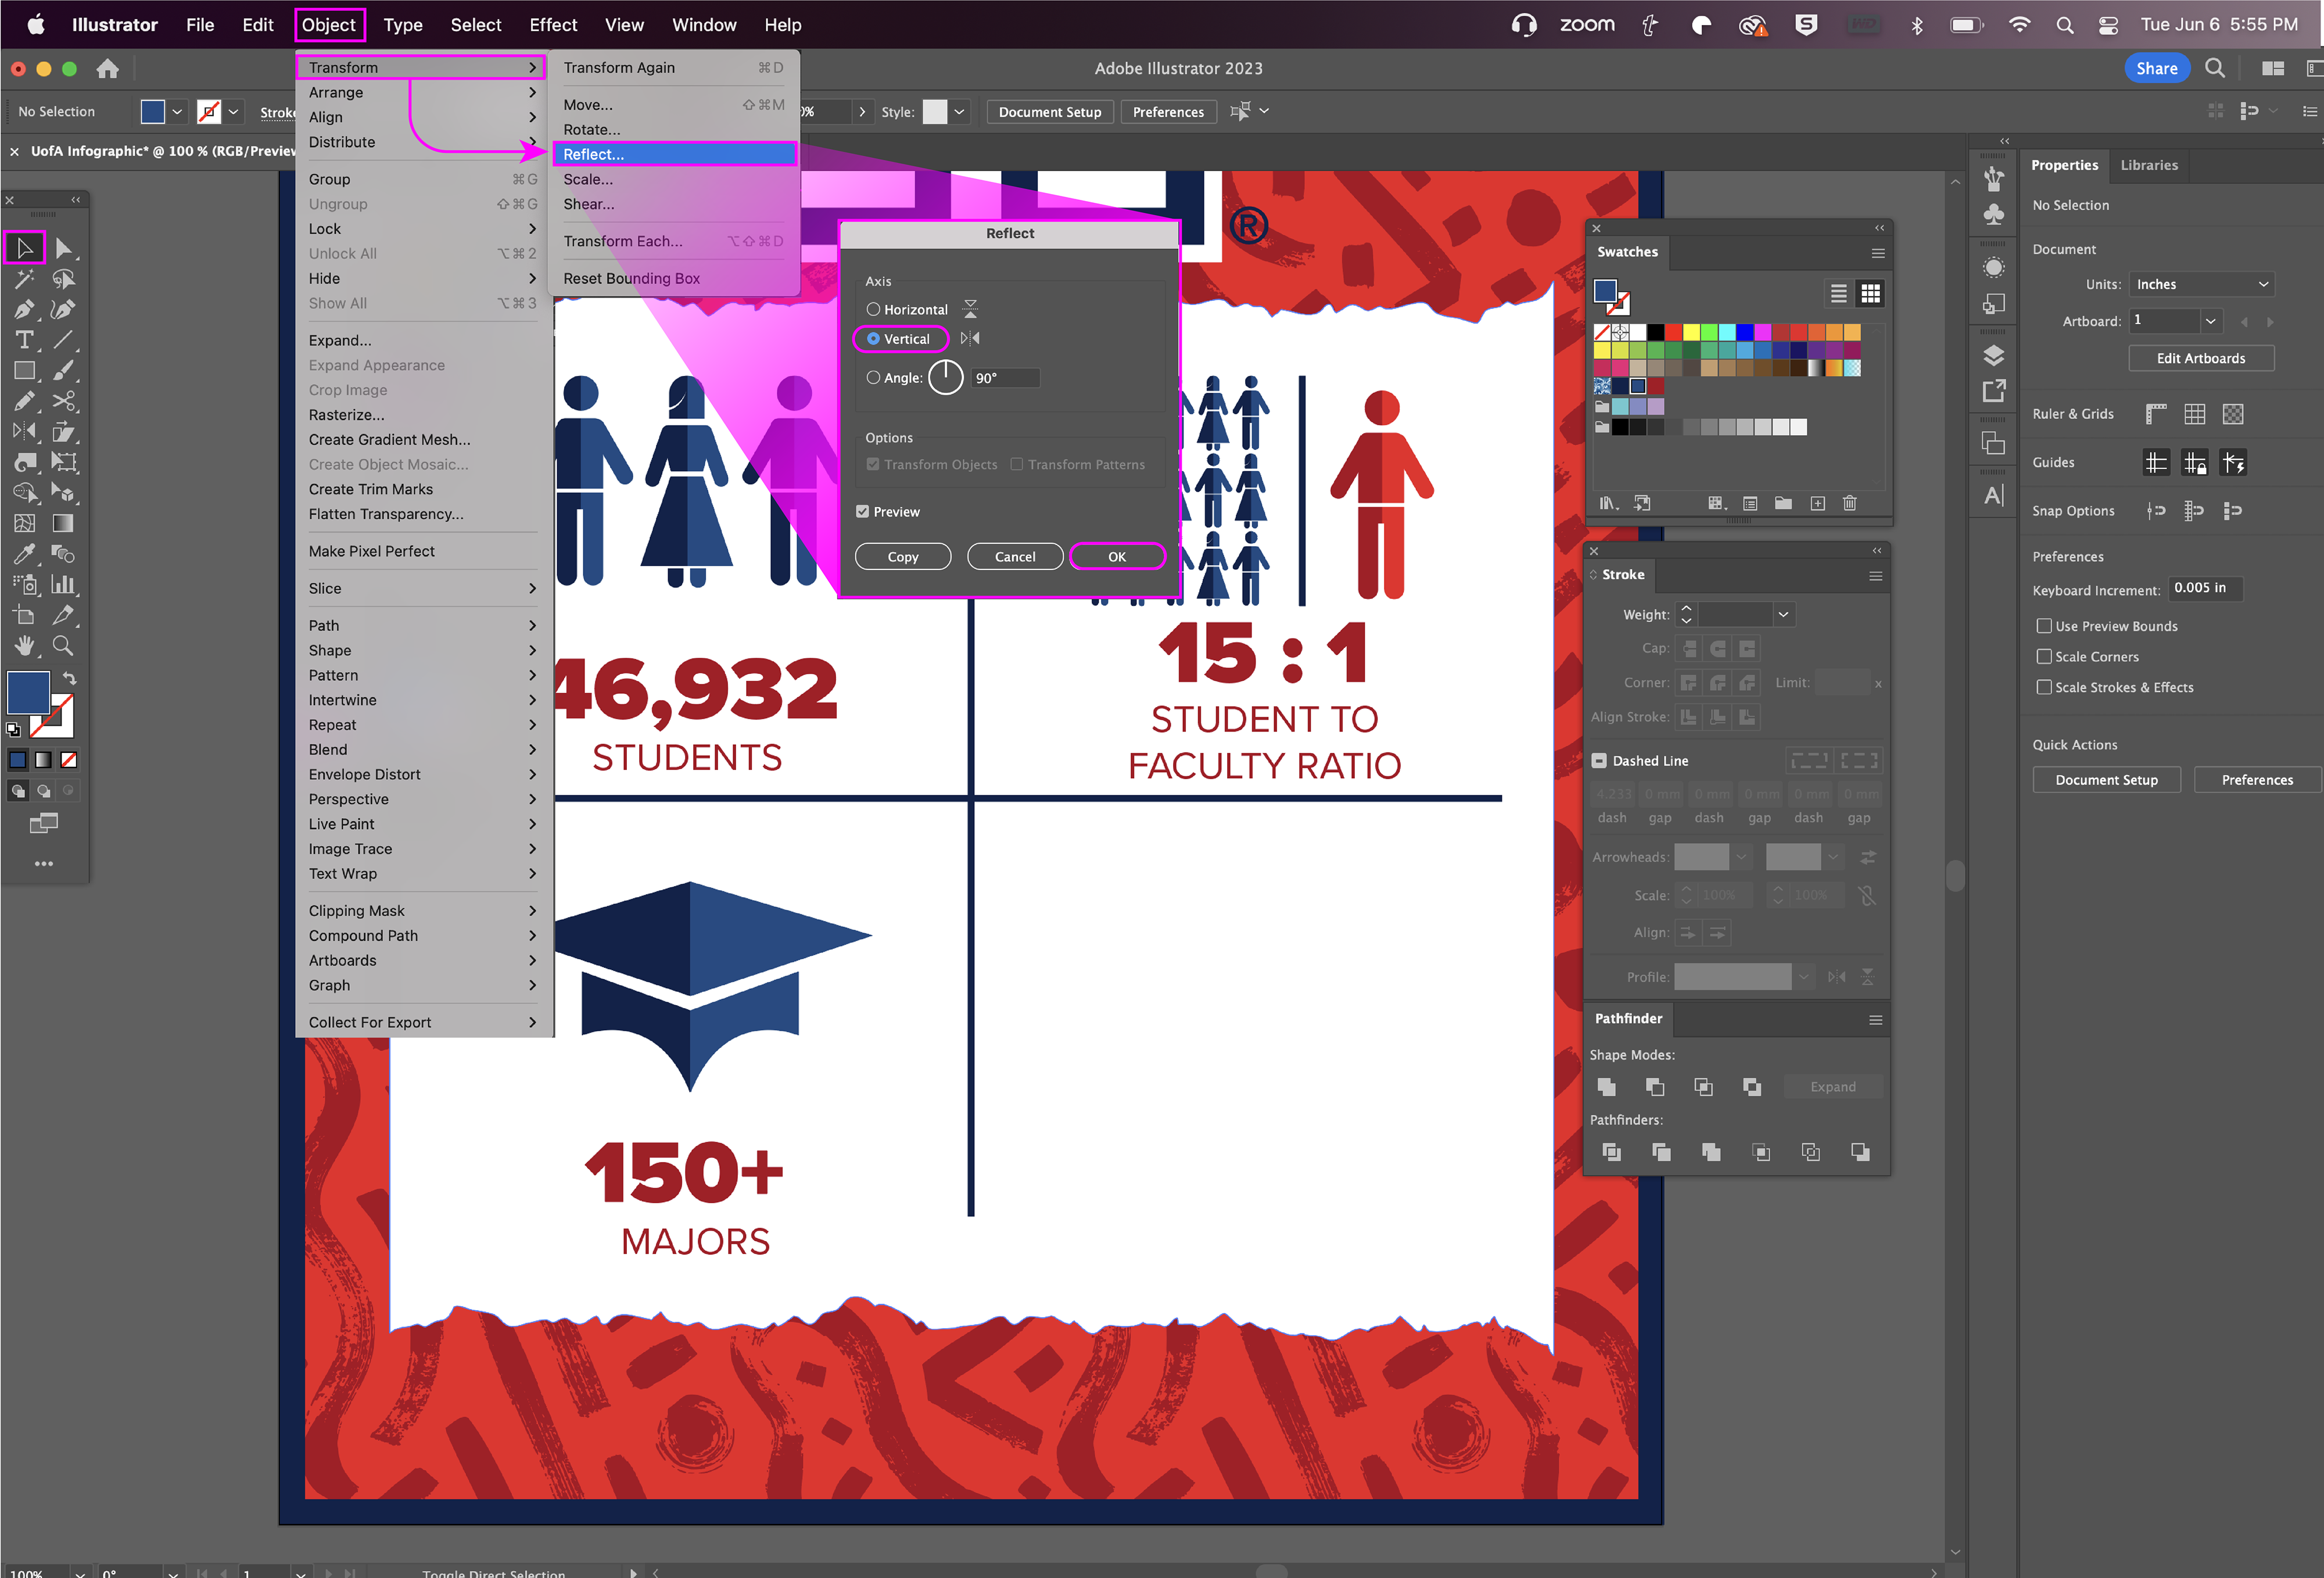Select the Hand tool
This screenshot has width=2324, height=1578.
(24, 646)
